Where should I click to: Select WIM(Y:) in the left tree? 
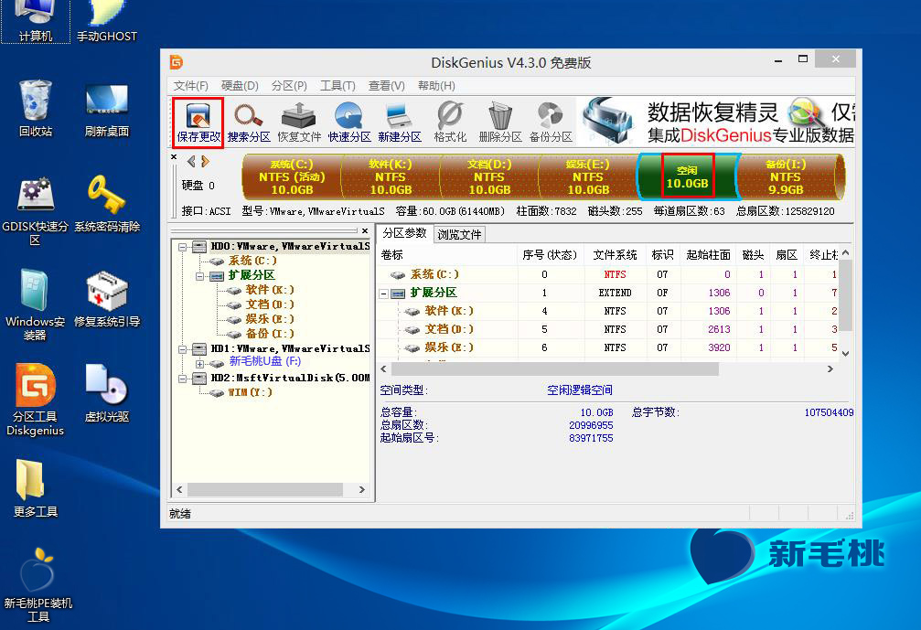pyautogui.click(x=251, y=393)
